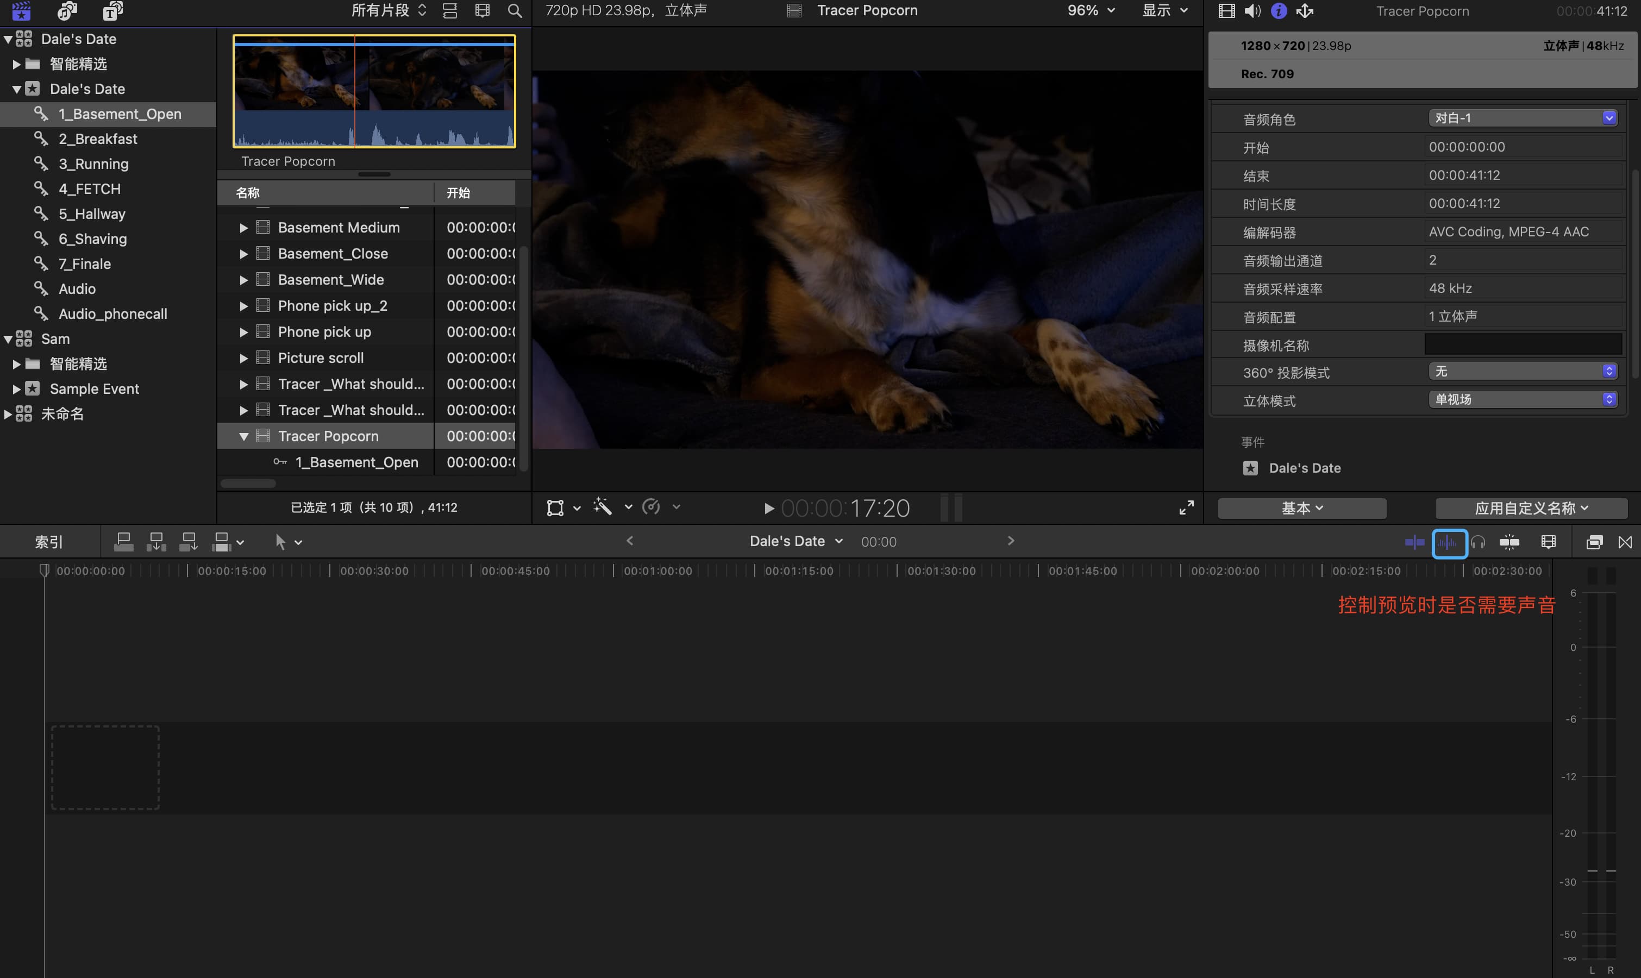Open 应用自定义名称 menu

[x=1531, y=508]
